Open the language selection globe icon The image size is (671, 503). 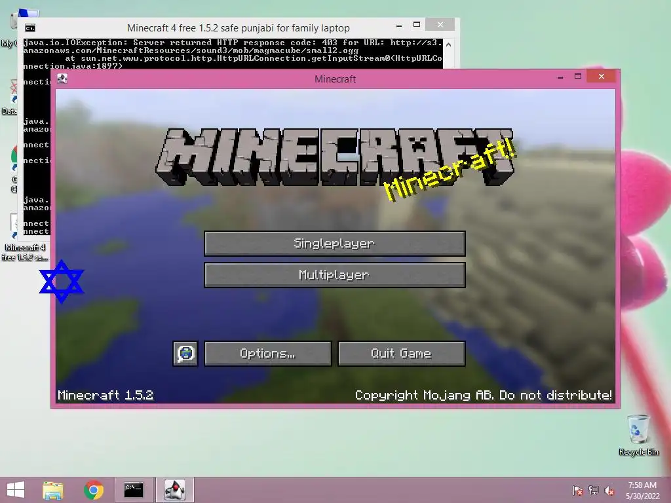click(185, 354)
